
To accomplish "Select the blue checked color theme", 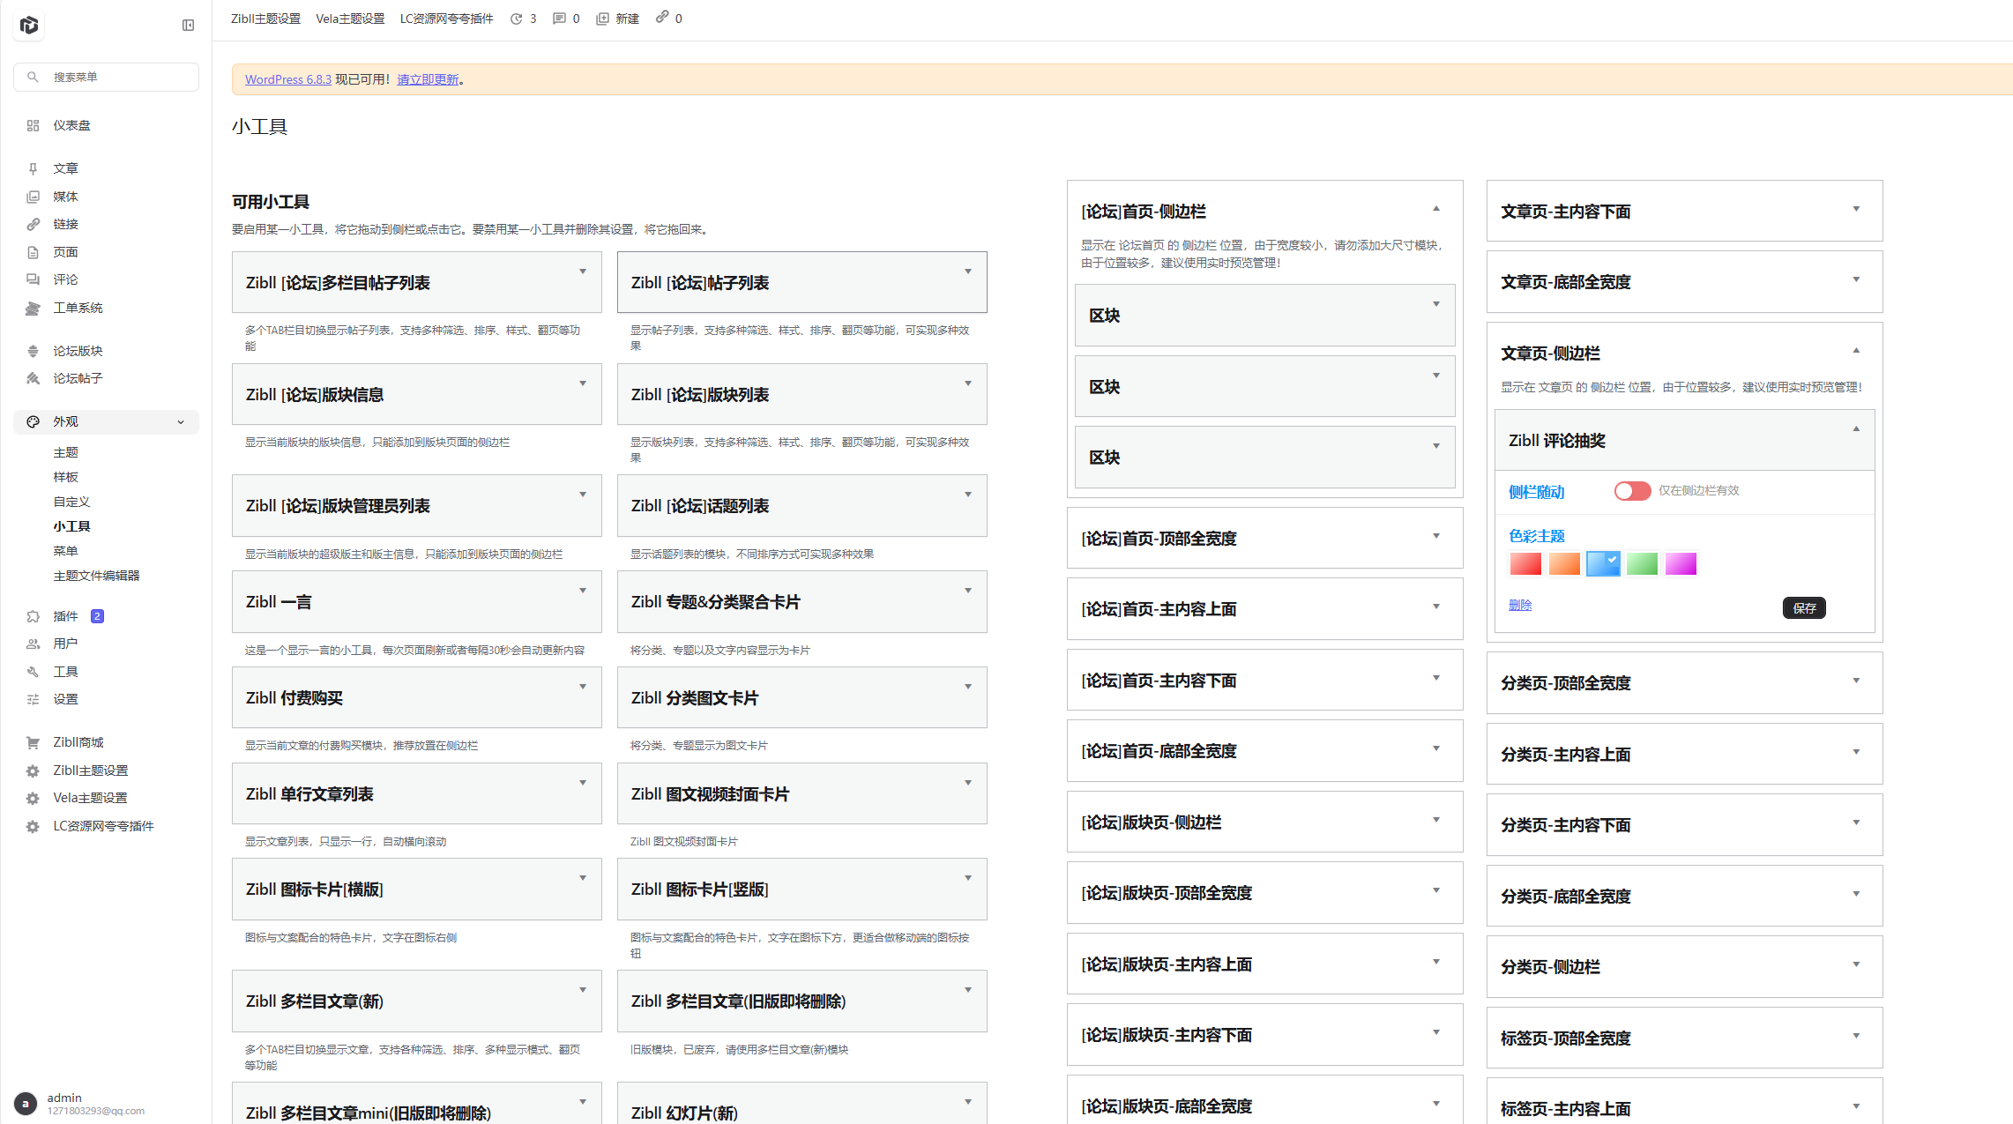I will [x=1603, y=564].
